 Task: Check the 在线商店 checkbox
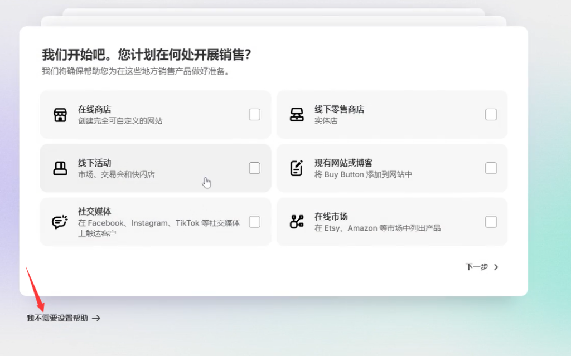coord(254,115)
